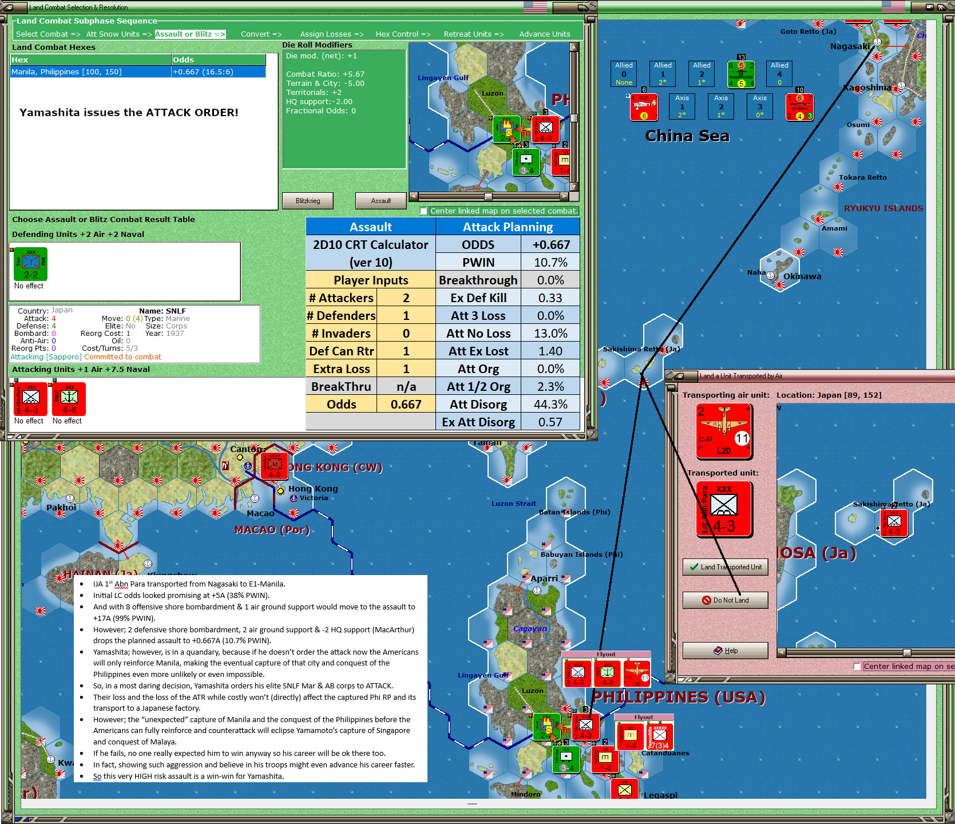This screenshot has width=955, height=824.
Task: Click the burning green defender in Land Combat mini map
Action: [506, 129]
